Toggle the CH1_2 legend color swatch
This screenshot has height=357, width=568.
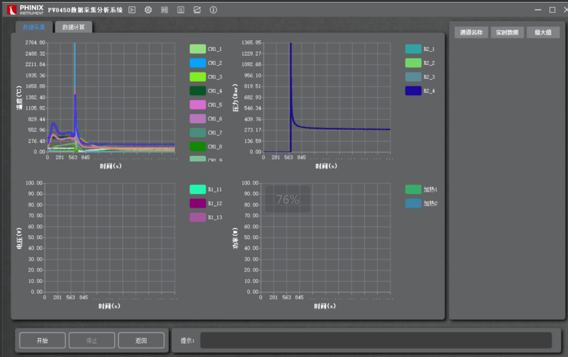(x=197, y=63)
